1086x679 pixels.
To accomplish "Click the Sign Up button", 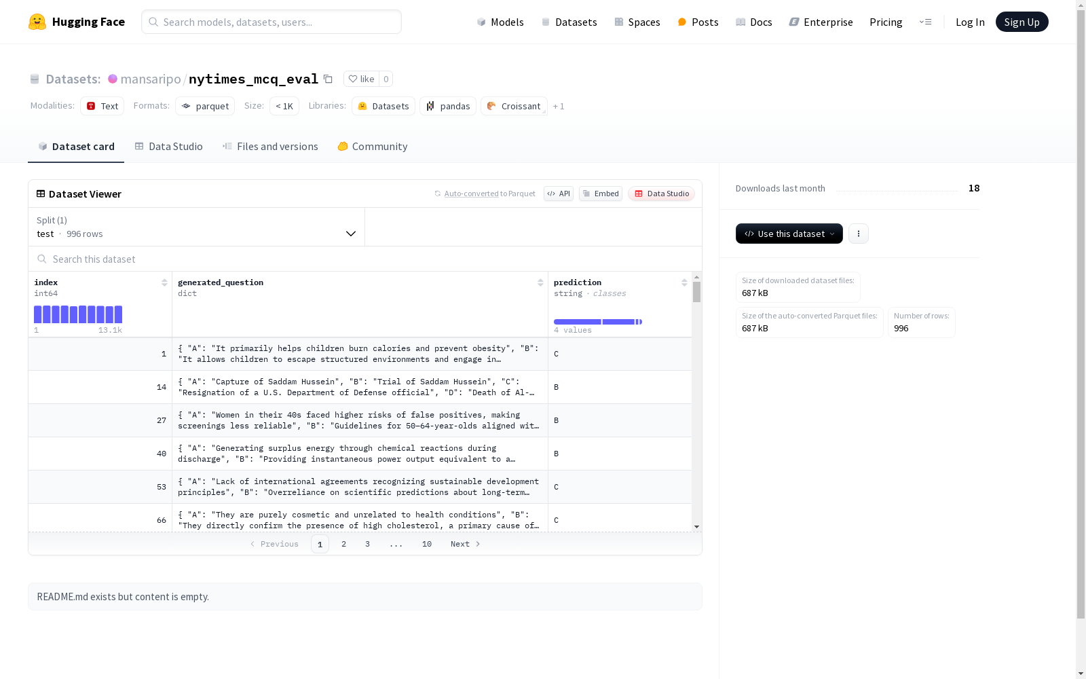I will coord(1022,22).
